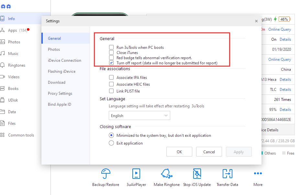
Task: Check Associate HEIC files
Action: pos(111,84)
